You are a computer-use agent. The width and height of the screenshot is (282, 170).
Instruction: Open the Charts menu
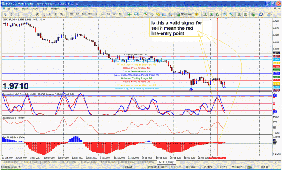[35, 9]
